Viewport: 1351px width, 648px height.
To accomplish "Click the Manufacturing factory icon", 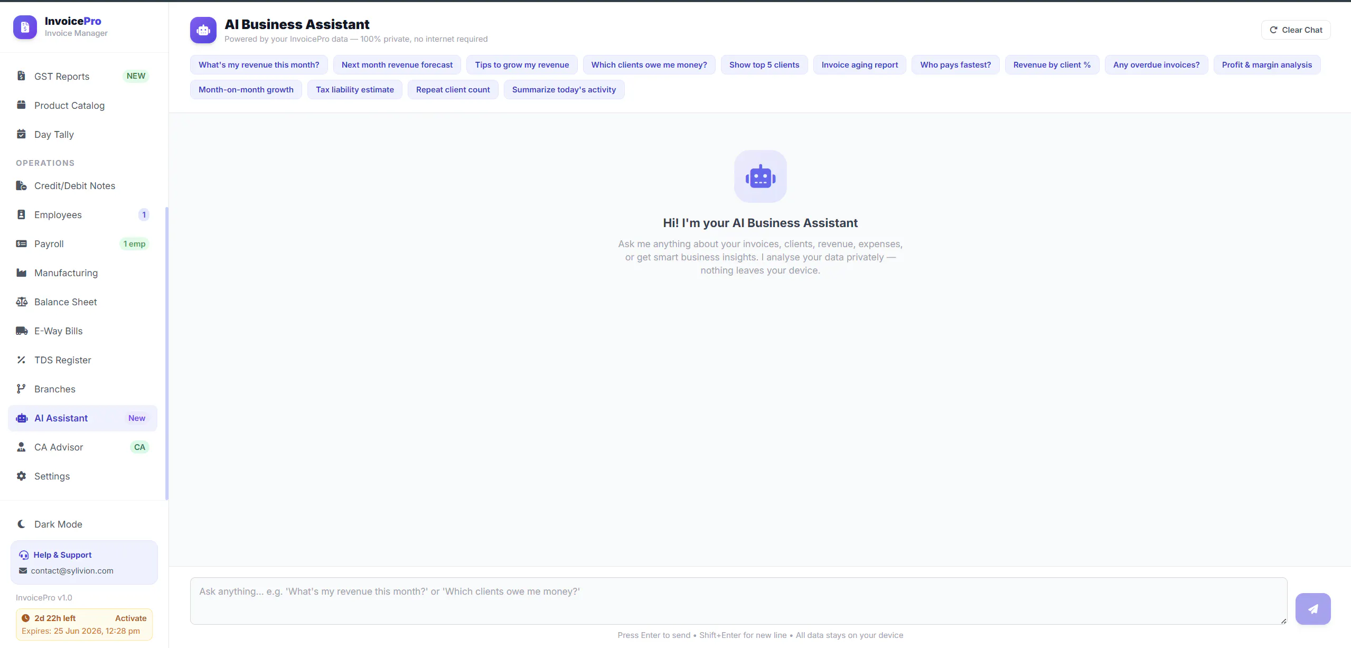I will 21,273.
